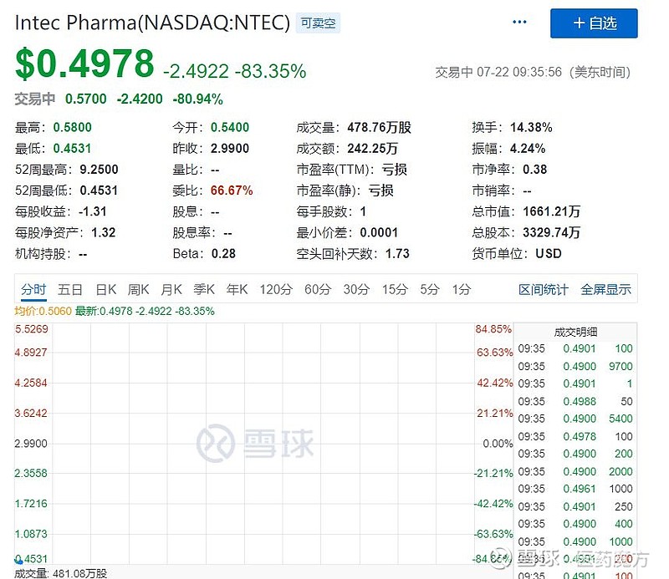Select the 季K quarterly chart tab
This screenshot has height=579, width=669.
pos(203,289)
